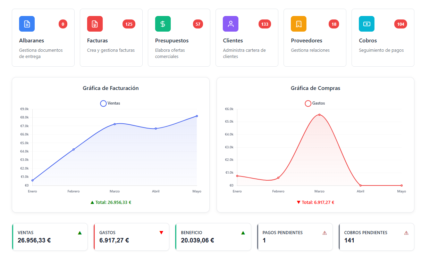Select the Presupuestos card title
The width and height of the screenshot is (430, 264).
click(x=172, y=41)
